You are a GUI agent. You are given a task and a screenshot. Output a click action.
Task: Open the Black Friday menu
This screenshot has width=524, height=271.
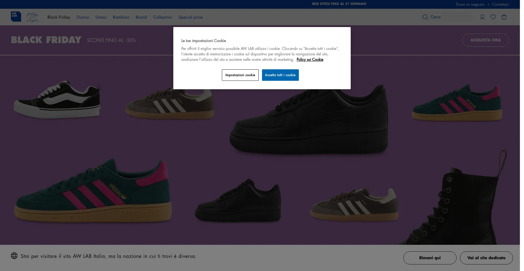[x=59, y=17]
